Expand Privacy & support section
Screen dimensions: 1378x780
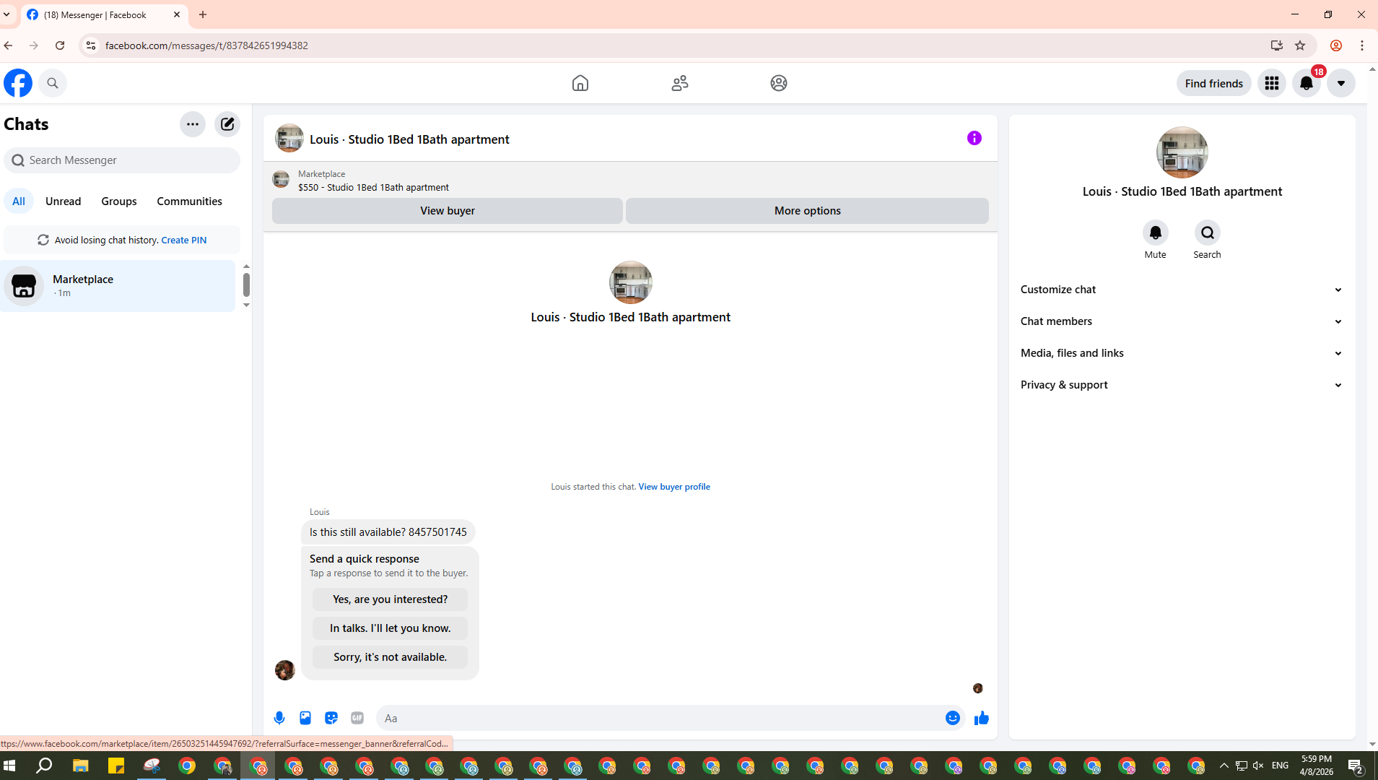pyautogui.click(x=1182, y=385)
